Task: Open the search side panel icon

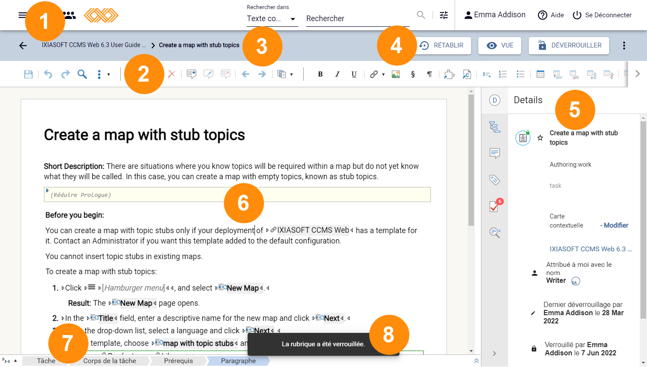Action: tap(495, 233)
